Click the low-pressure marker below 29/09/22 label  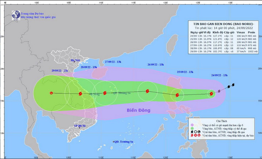pyautogui.click(x=51, y=93)
